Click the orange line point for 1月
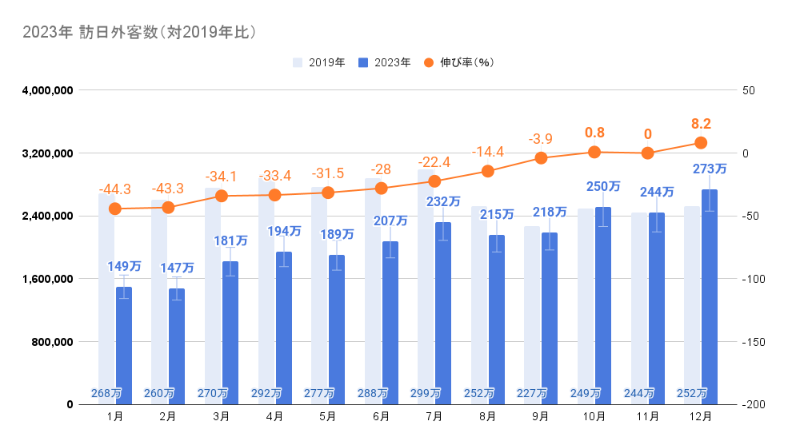 (x=114, y=209)
